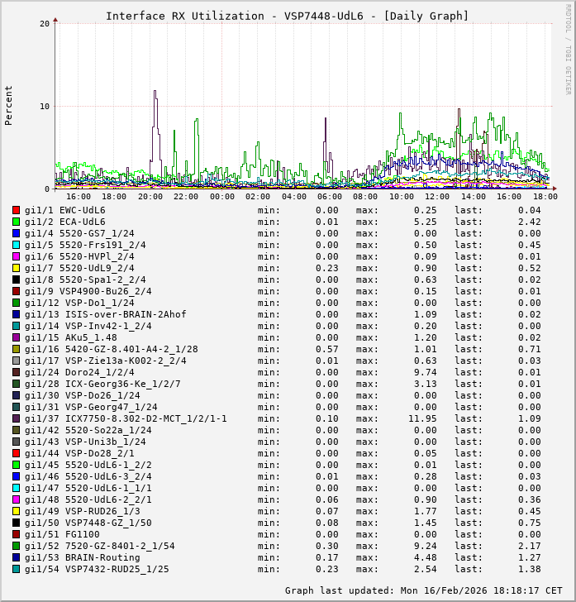Pick the cyan swatch for gi1/5 5520-Frs191_2/4
Viewport: 576px width, 602px height.
click(17, 245)
